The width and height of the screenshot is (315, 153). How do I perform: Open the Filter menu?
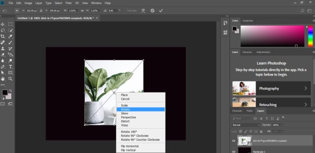pyautogui.click(x=68, y=3)
